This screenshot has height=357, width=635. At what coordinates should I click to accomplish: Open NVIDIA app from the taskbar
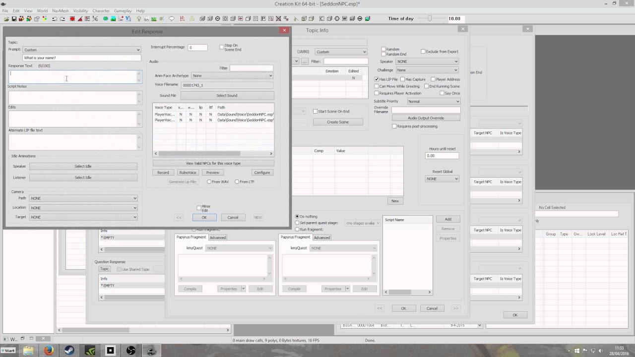(x=90, y=351)
